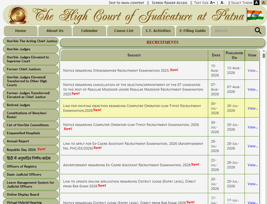Click View for update online application District Judge

(253, 184)
